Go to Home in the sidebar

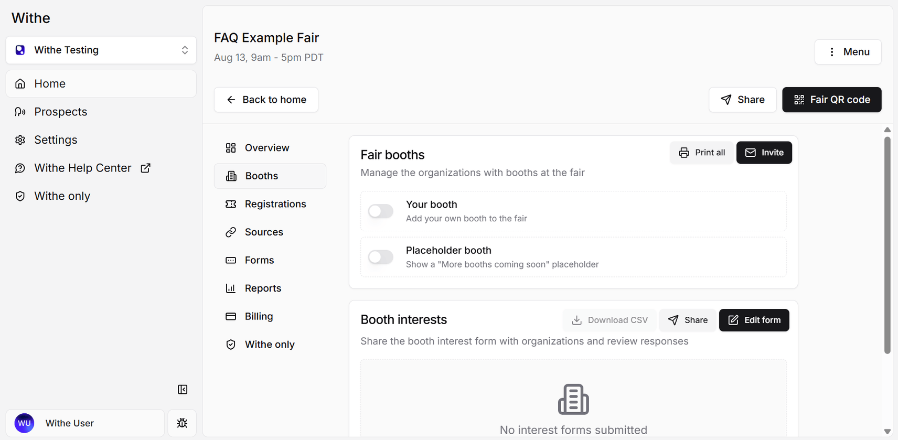click(x=101, y=84)
